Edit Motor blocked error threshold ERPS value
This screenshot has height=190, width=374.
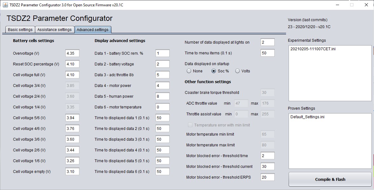tap(267, 177)
